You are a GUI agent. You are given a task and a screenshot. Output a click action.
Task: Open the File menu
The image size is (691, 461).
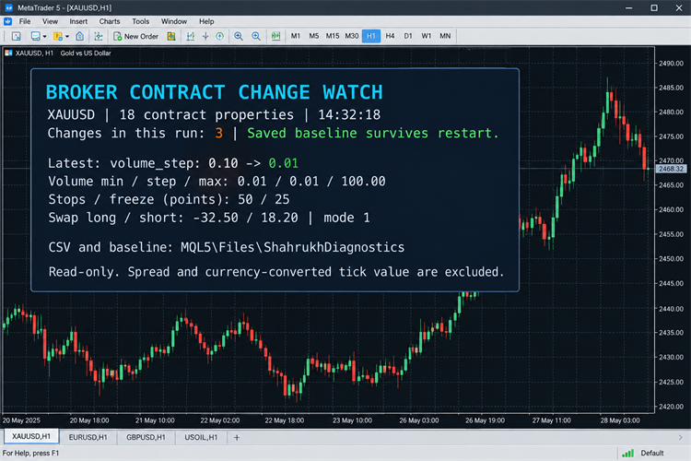25,21
